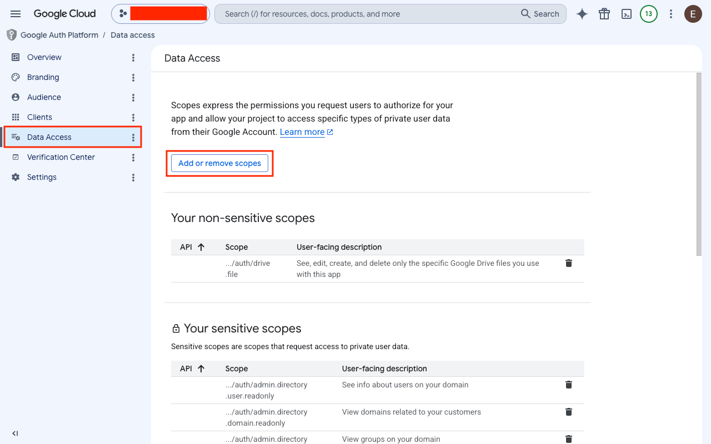Screen dimensions: 711x444
Task: Open the three-dot menu beside Clients
Action: 133,117
